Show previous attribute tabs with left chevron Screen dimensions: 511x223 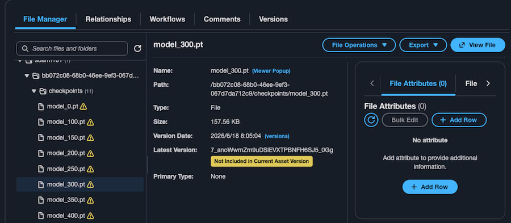click(372, 83)
